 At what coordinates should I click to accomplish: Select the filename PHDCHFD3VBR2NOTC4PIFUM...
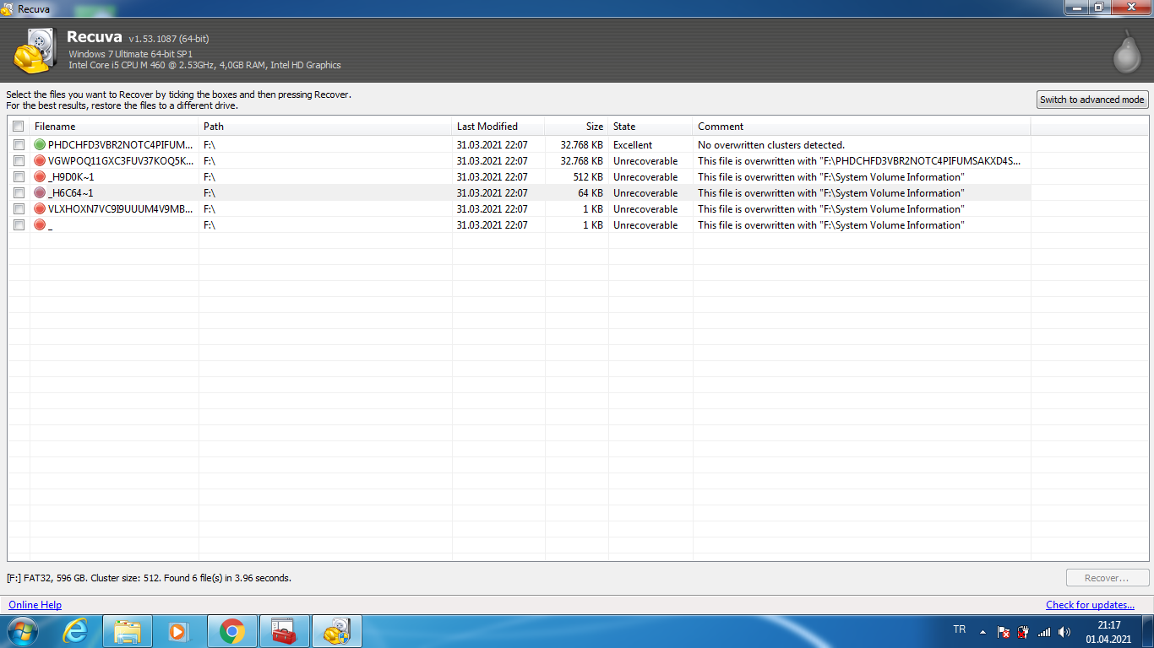click(121, 145)
